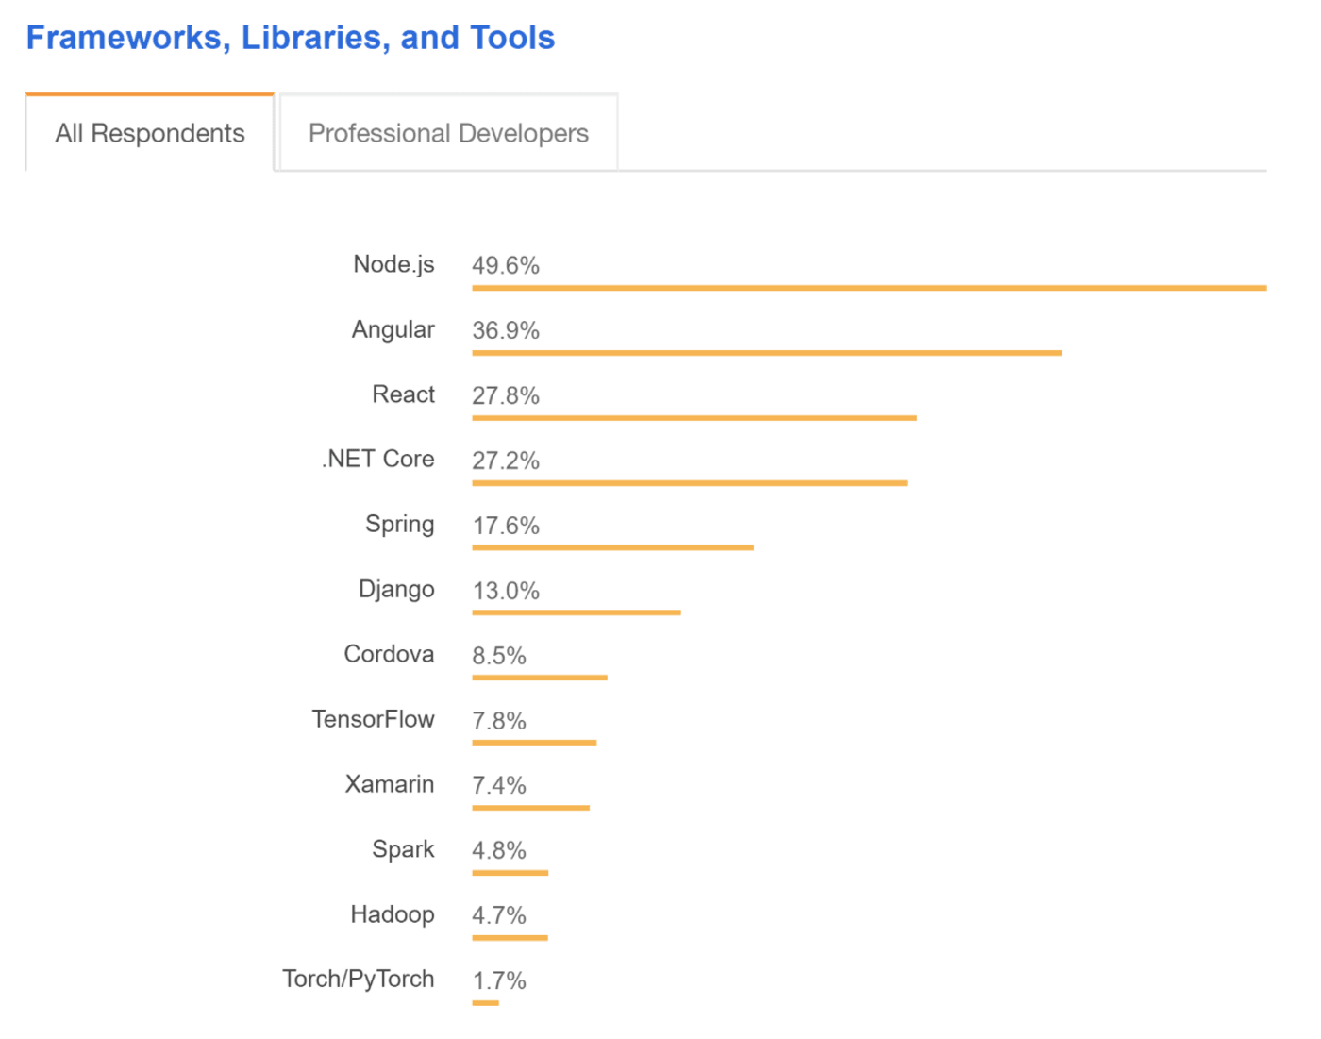Image resolution: width=1321 pixels, height=1039 pixels.
Task: Open the Professional Developers tab
Action: pyautogui.click(x=448, y=133)
